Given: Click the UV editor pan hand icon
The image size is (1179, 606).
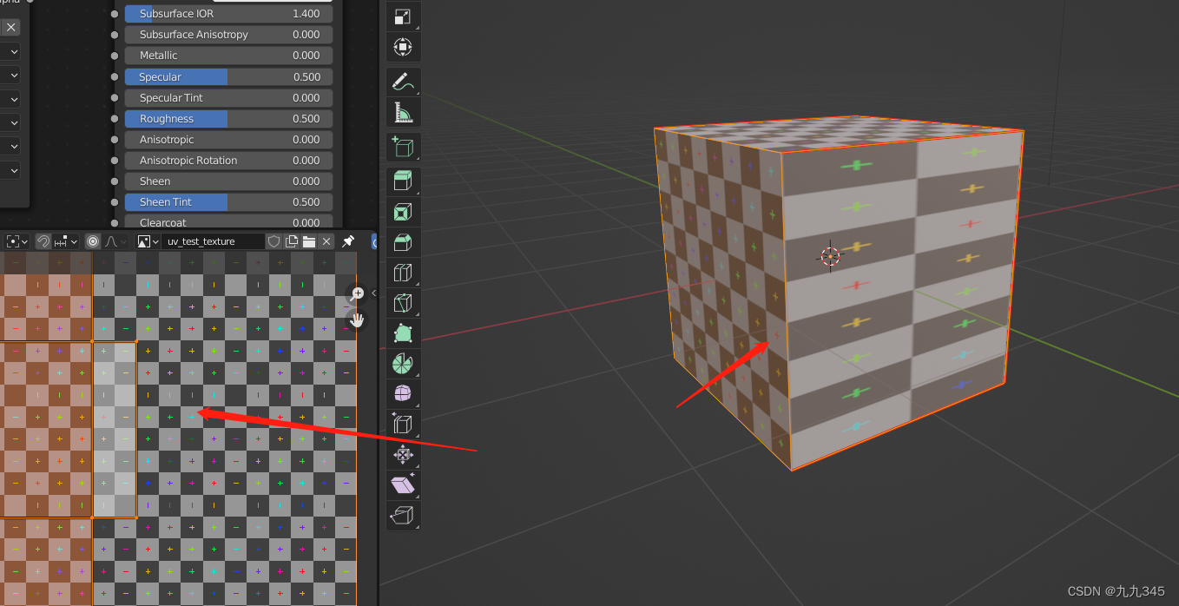Looking at the screenshot, I should coord(357,319).
